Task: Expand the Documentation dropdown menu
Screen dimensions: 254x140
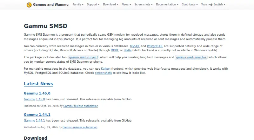Action: tap(167, 4)
